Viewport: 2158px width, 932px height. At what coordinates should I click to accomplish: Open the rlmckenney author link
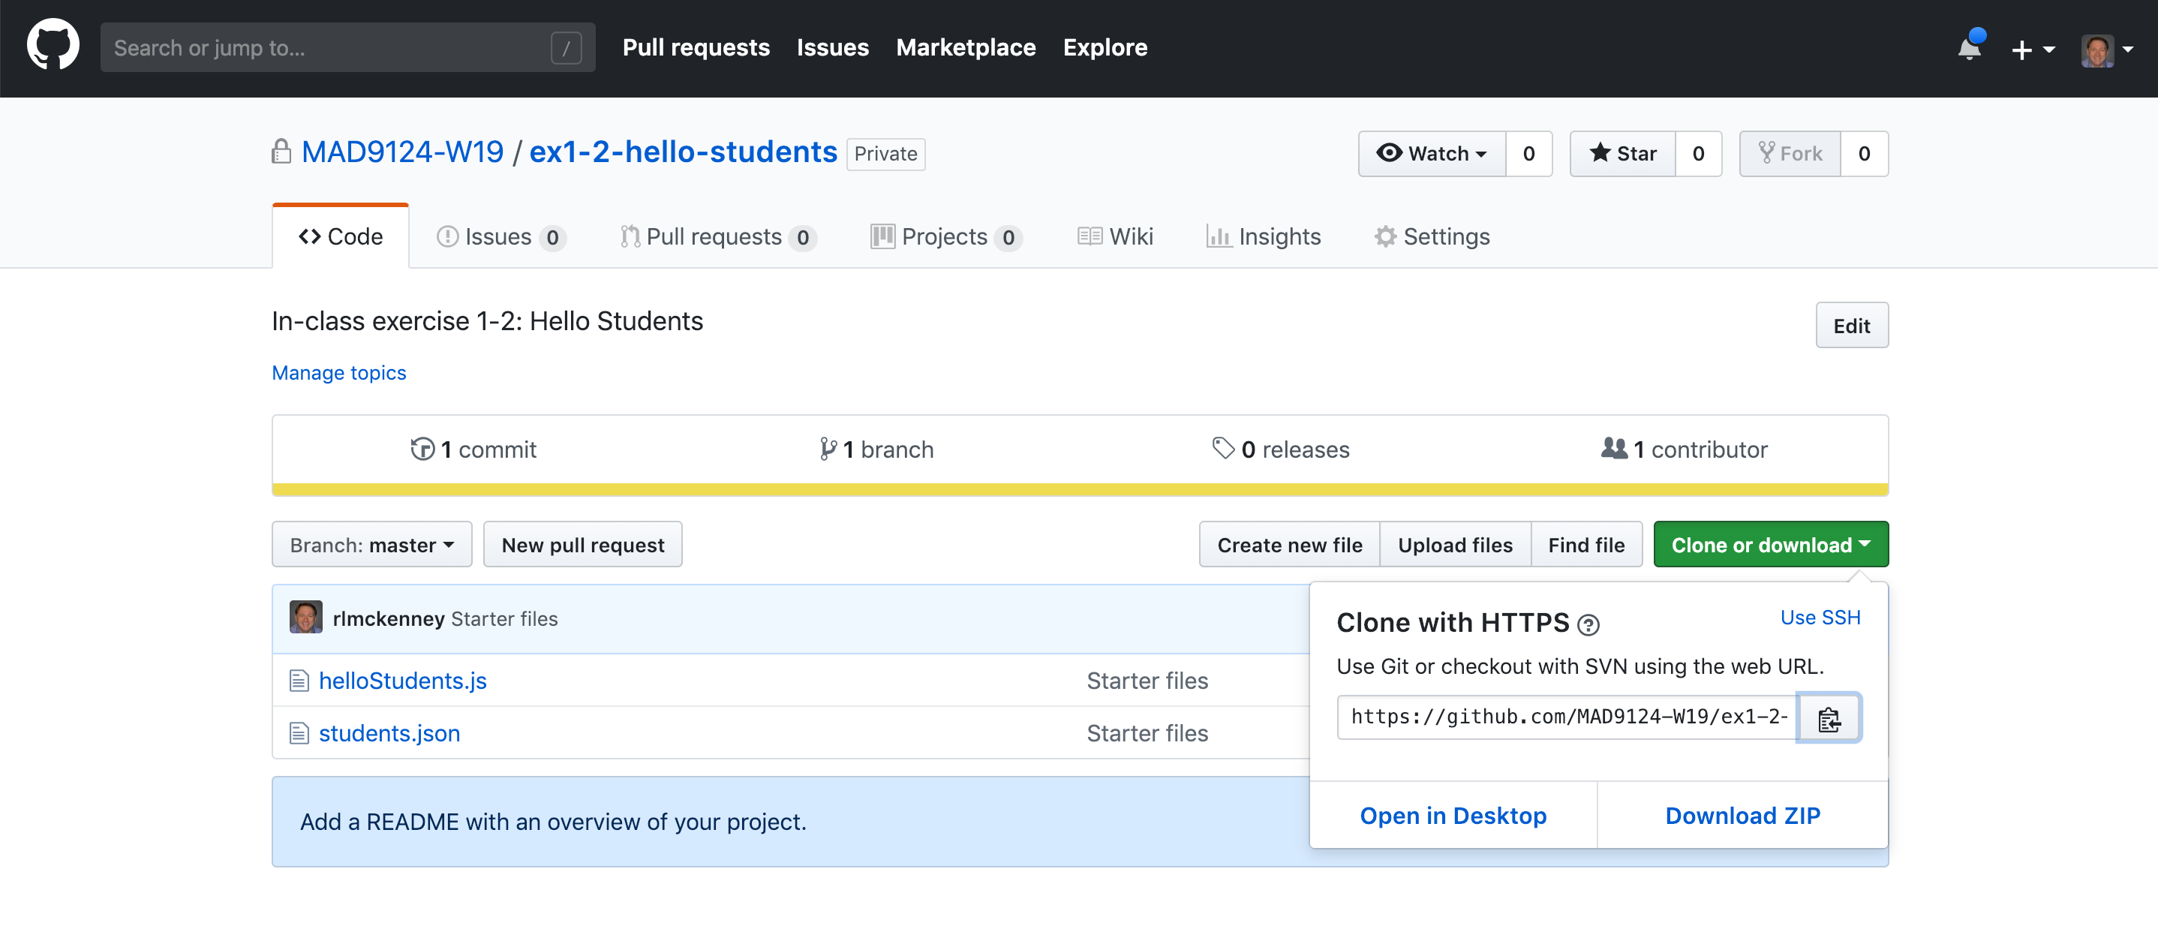click(389, 618)
